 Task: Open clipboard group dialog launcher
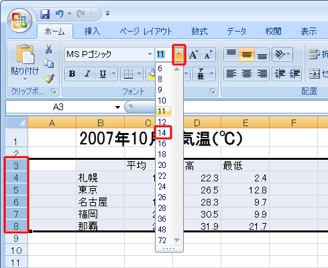pyautogui.click(x=54, y=91)
